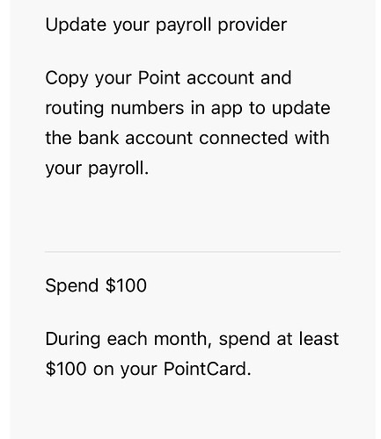Click the word "provider" in the top heading
The width and height of the screenshot is (381, 439).
click(253, 25)
